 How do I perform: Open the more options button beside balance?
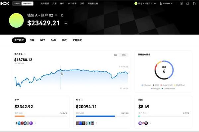65,23
